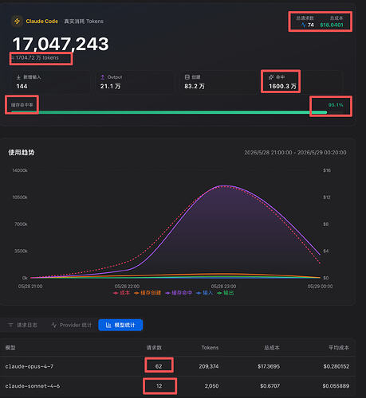Click the $0.055889 average cost cell
This screenshot has height=398, width=366.
point(336,386)
